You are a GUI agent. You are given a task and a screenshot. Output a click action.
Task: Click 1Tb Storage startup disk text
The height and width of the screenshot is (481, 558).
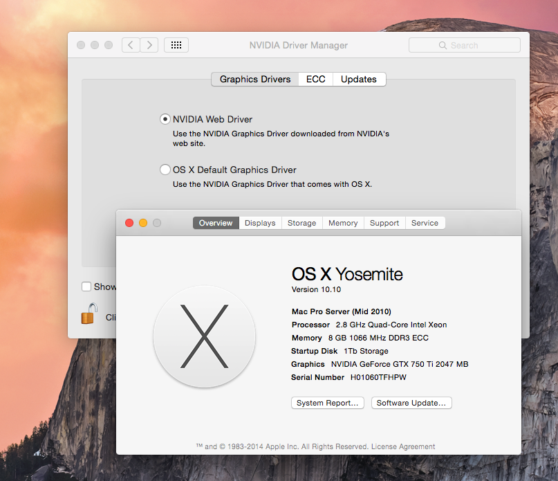366,351
